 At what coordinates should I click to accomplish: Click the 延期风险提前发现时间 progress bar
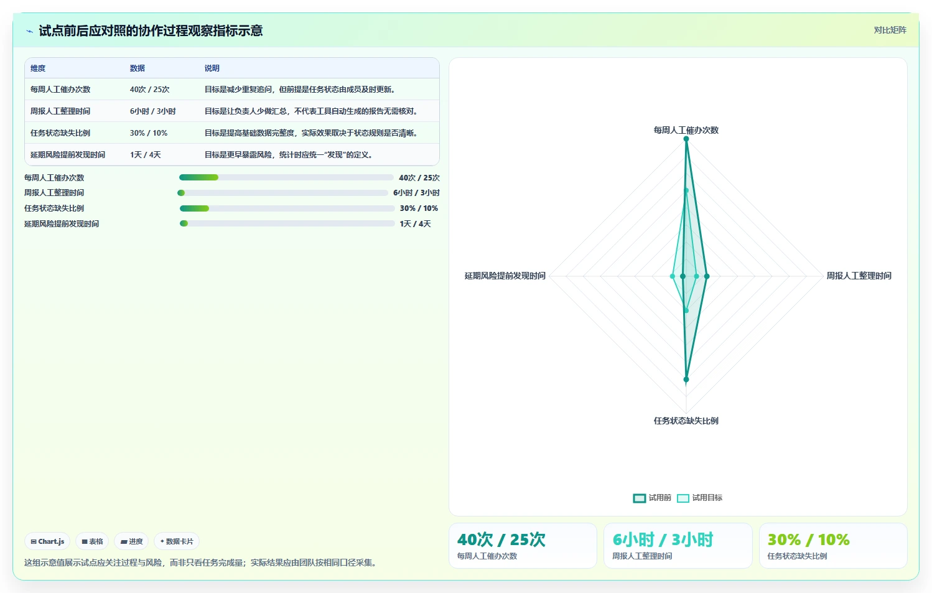(x=287, y=223)
